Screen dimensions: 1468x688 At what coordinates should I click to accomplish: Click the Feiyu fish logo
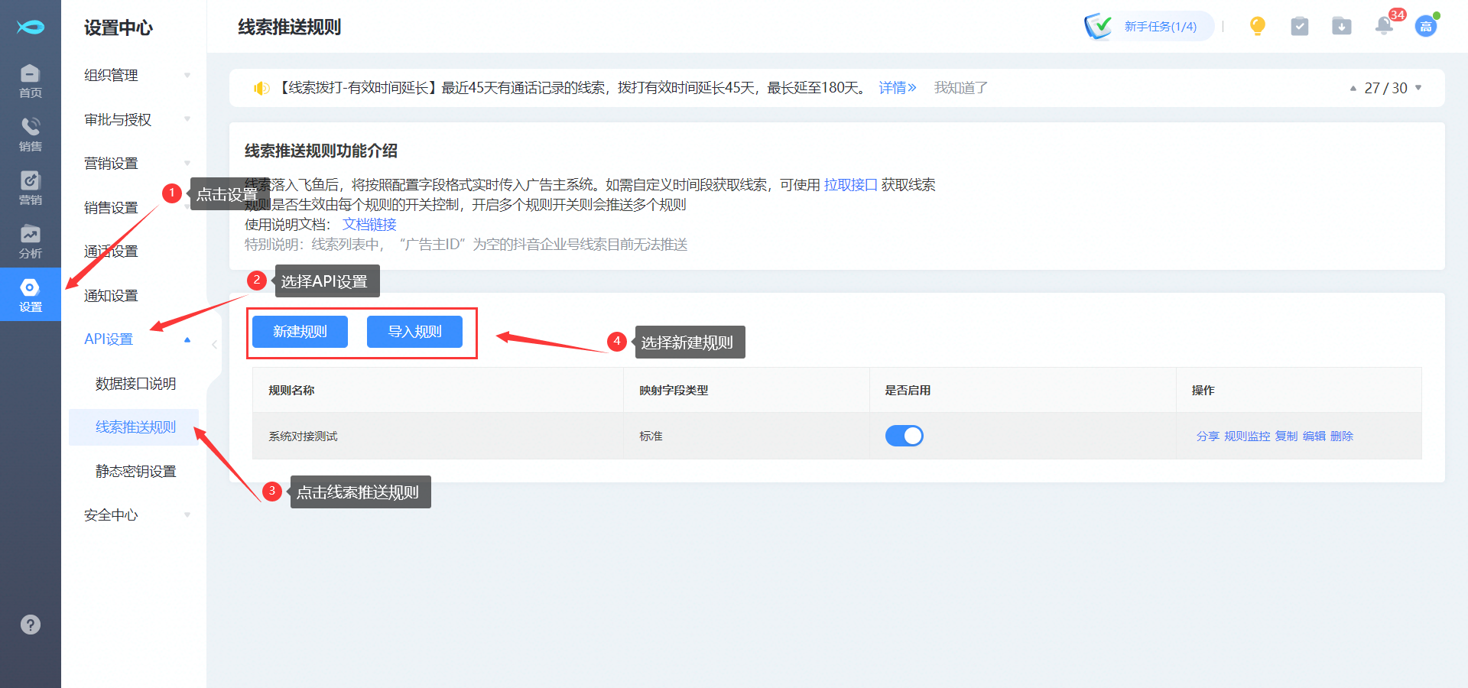31,27
